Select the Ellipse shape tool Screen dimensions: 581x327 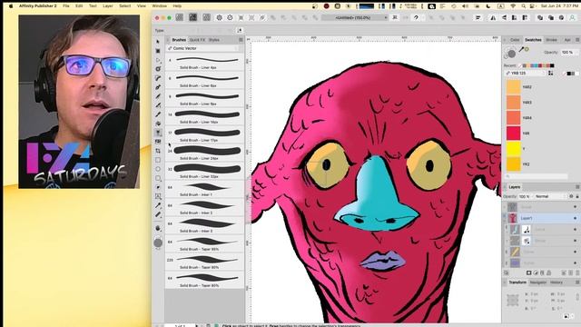point(158,169)
